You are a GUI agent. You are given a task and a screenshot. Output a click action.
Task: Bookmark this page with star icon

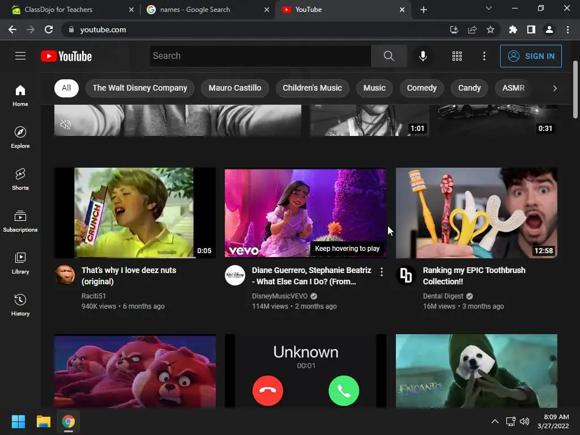pos(490,29)
